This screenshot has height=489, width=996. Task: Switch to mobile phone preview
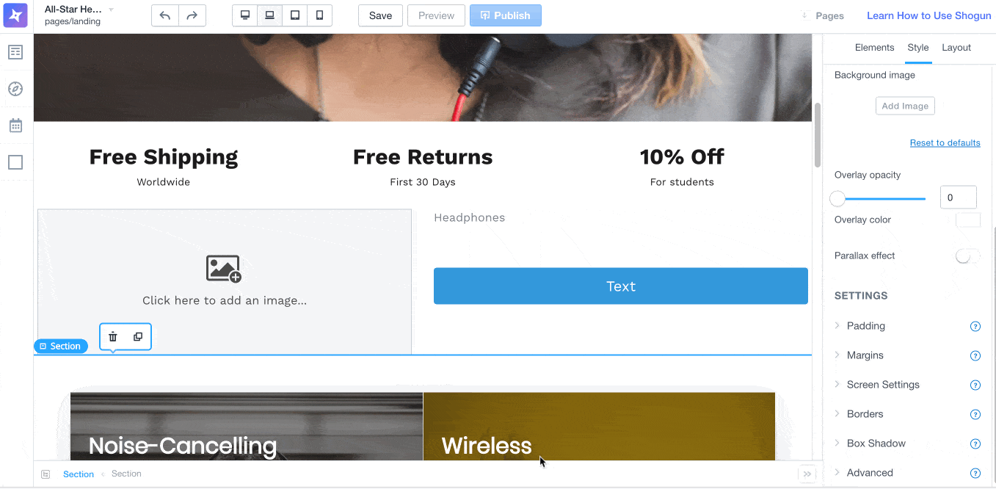pyautogui.click(x=319, y=15)
